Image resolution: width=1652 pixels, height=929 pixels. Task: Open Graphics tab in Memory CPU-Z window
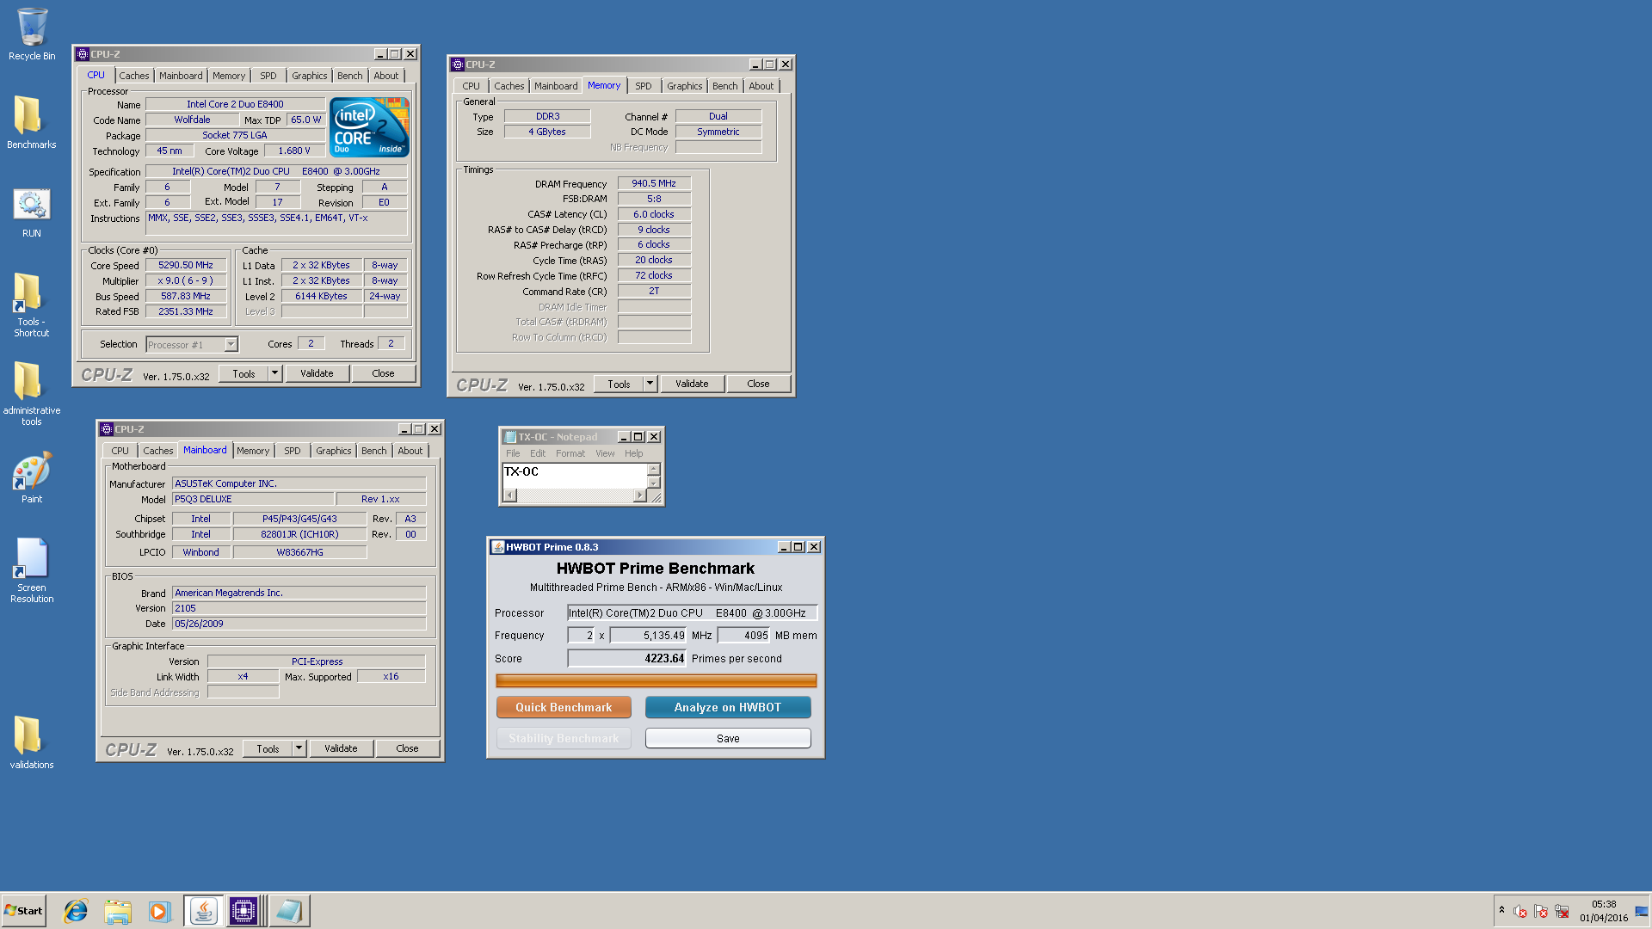[684, 86]
